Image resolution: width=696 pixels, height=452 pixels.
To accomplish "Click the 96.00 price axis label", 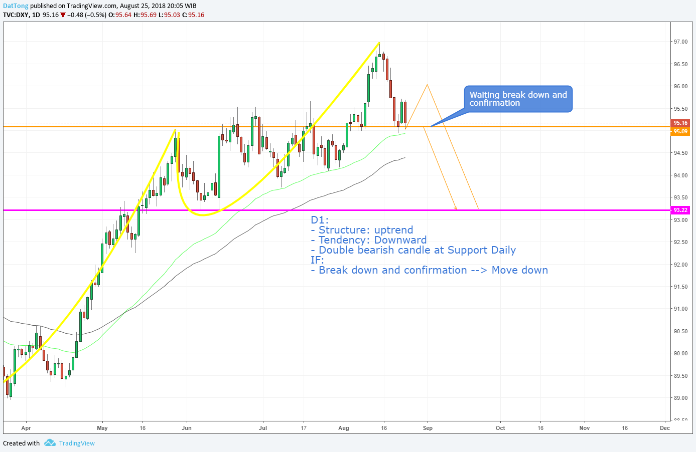I will [680, 86].
